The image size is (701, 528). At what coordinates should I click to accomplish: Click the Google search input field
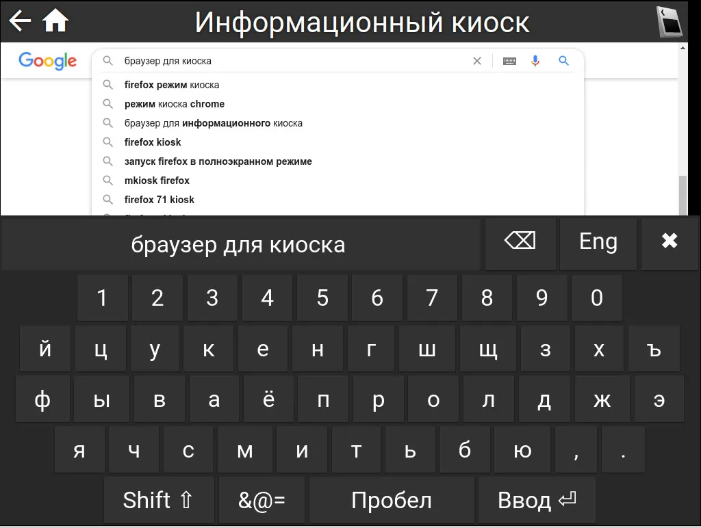pos(295,61)
